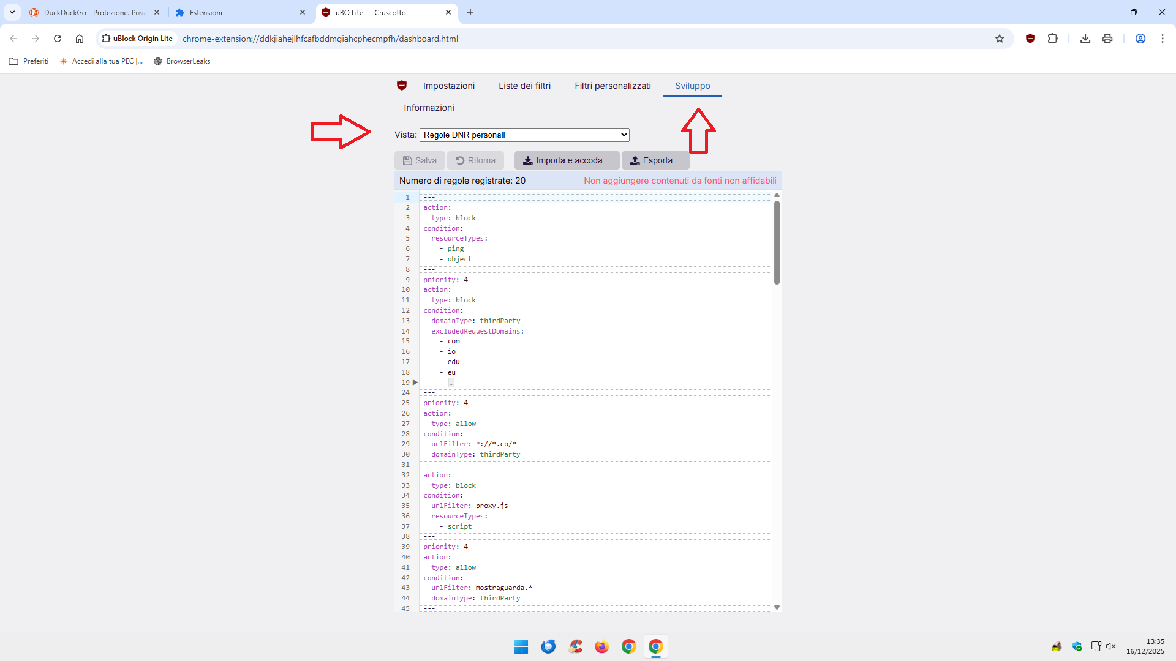Go to the home page icon

click(80, 39)
